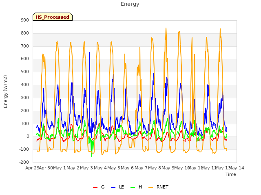261x195 pixels.
Task: Click the 200 y-axis tick label
Action: 25,110
